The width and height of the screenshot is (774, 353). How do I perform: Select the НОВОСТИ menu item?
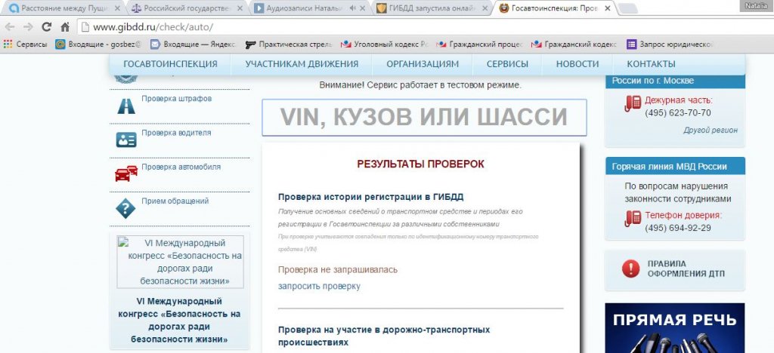click(x=577, y=64)
